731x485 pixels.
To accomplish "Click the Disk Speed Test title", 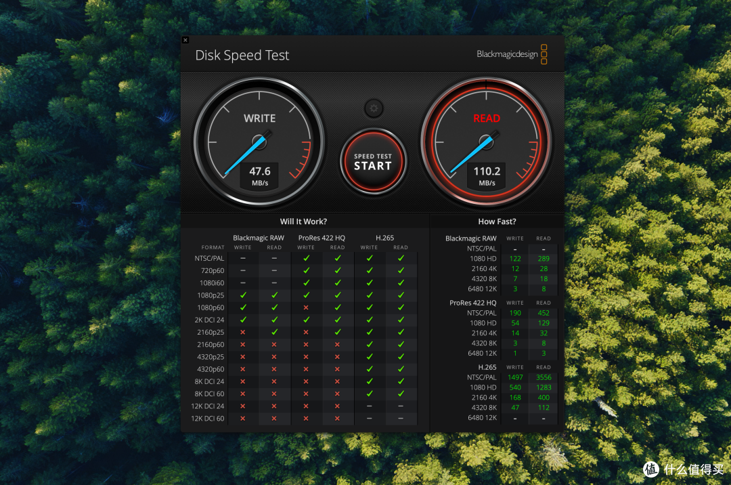I will (242, 56).
